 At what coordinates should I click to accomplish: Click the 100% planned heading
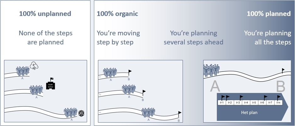point(269,14)
